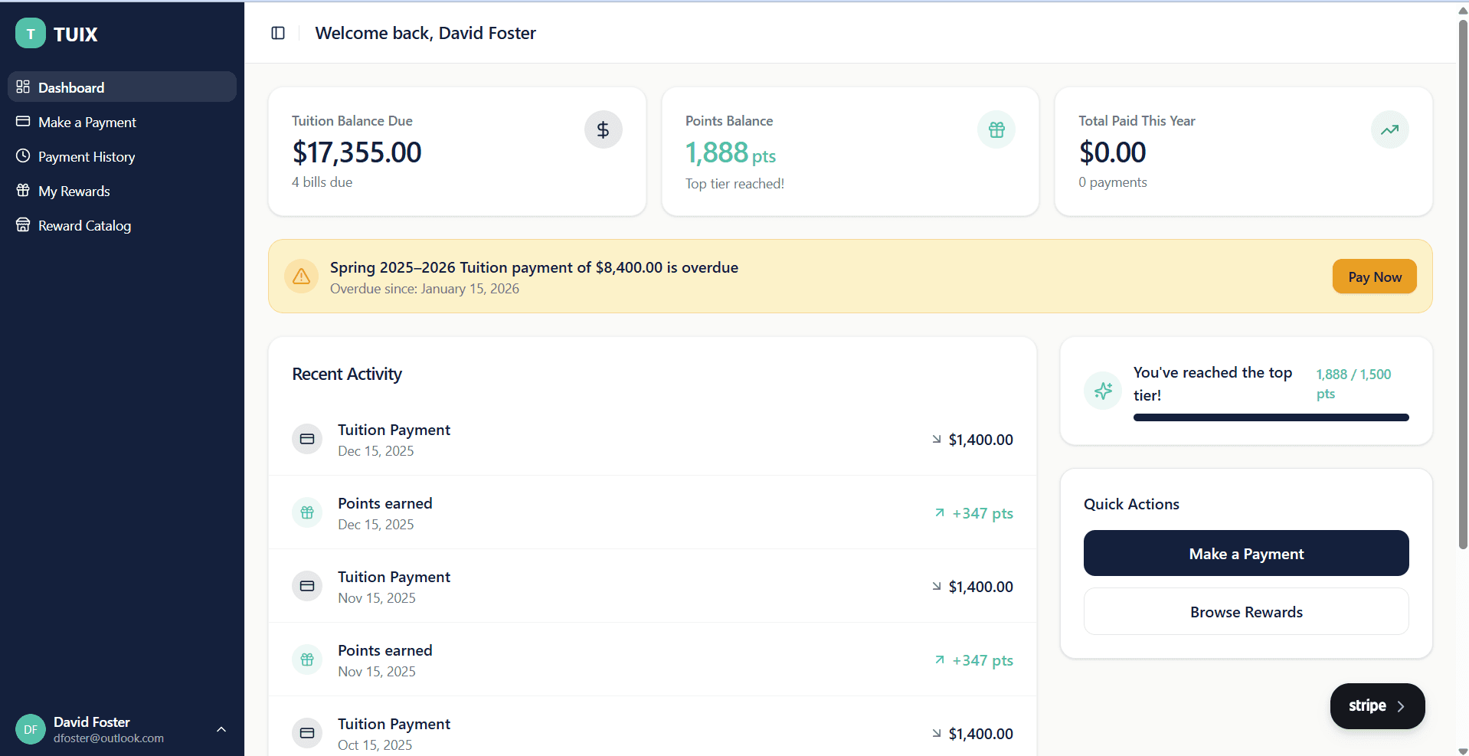
Task: Toggle the sidebar collapse panel control
Action: click(x=277, y=33)
